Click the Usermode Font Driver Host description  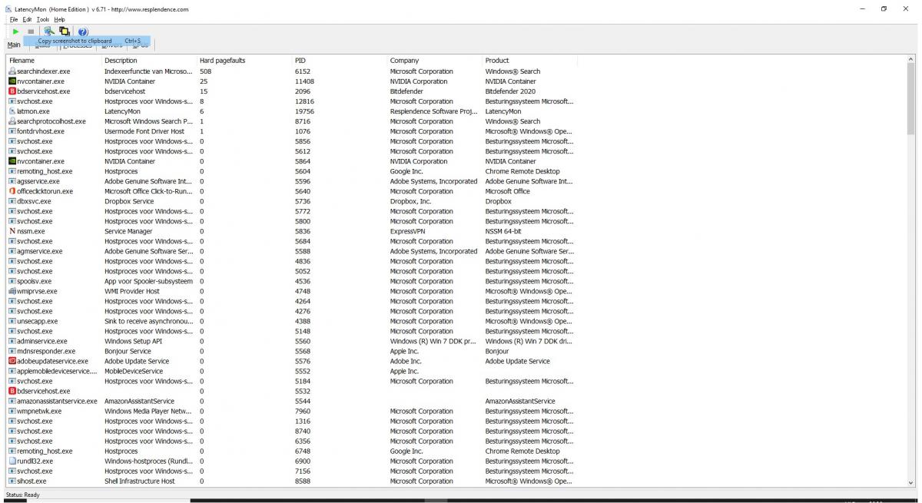tap(144, 131)
